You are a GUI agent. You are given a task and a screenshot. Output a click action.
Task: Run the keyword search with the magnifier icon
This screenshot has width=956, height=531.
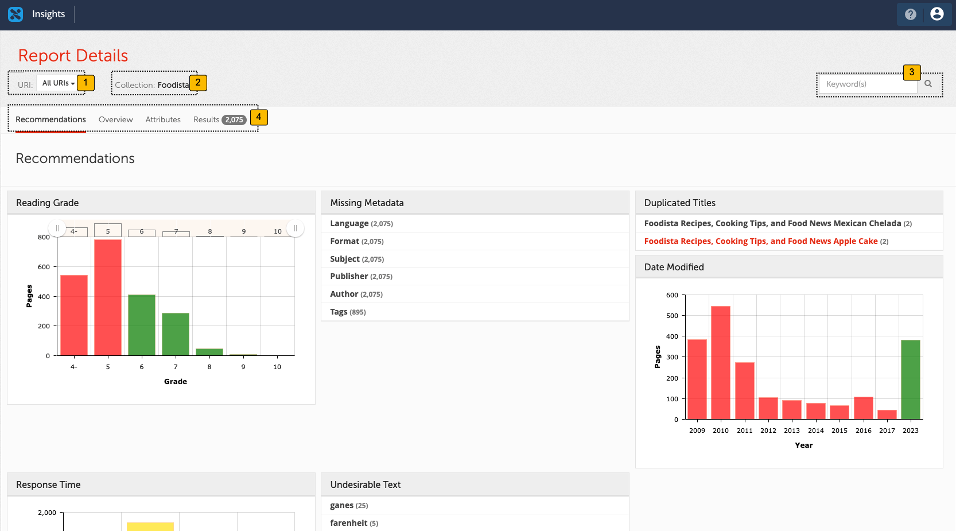click(x=929, y=84)
